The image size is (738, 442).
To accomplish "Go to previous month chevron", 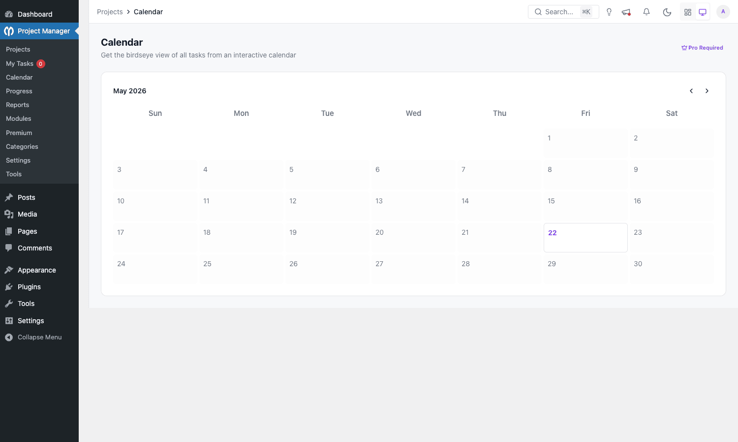I will 691,91.
